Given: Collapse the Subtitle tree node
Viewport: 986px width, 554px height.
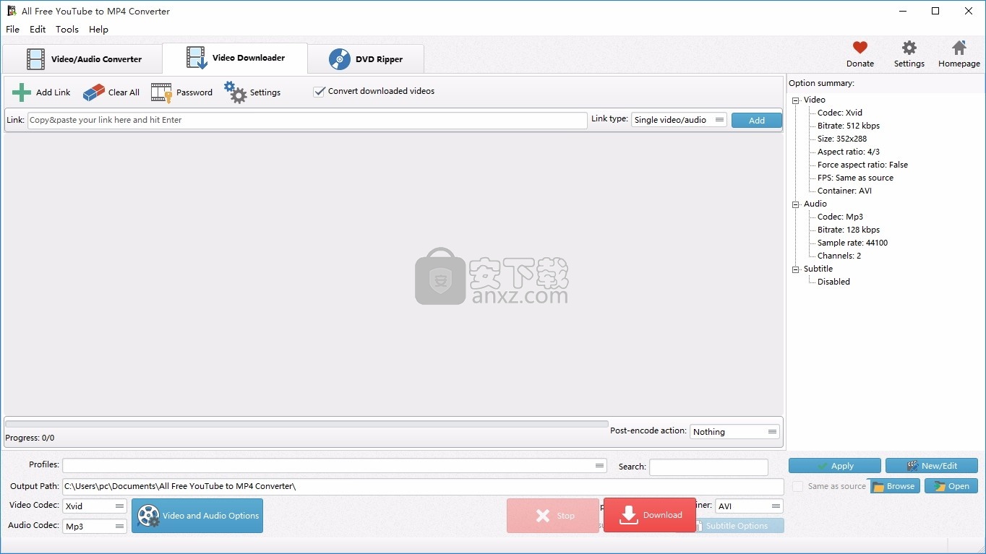Looking at the screenshot, I should (796, 269).
